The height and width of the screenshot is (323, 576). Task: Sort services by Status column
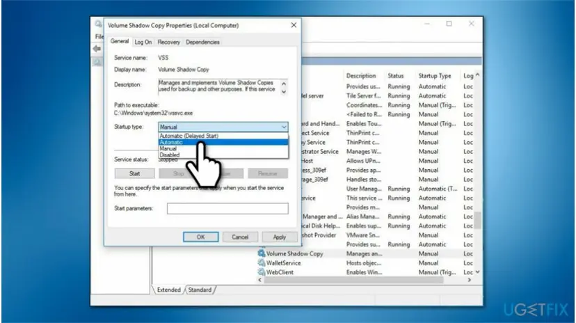(x=396, y=76)
